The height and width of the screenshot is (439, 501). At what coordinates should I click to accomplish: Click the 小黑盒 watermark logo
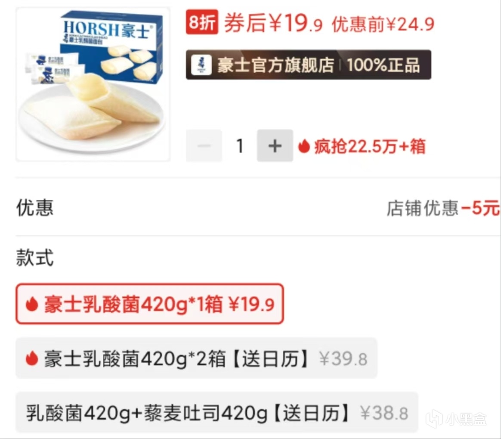point(456,419)
